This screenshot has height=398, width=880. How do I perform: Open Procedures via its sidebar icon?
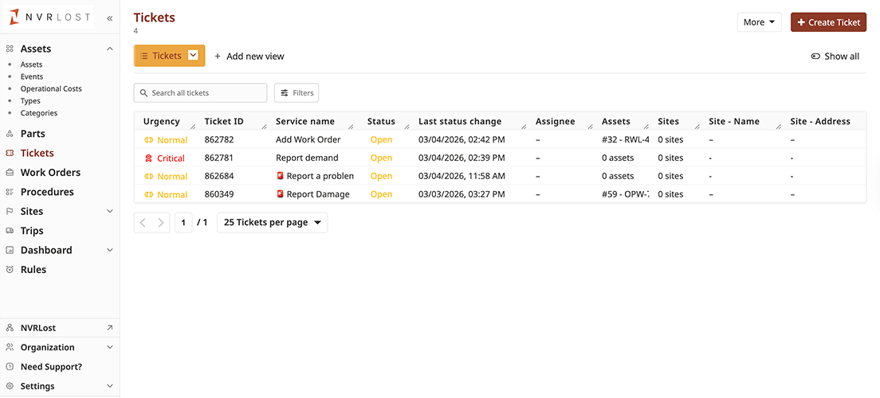point(10,192)
